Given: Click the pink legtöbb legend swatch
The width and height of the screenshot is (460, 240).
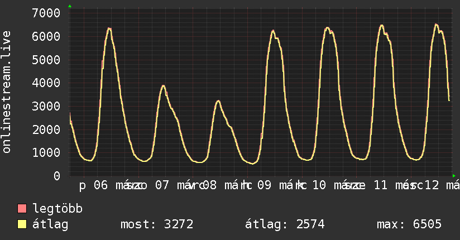Looking at the screenshot, I should point(22,208).
